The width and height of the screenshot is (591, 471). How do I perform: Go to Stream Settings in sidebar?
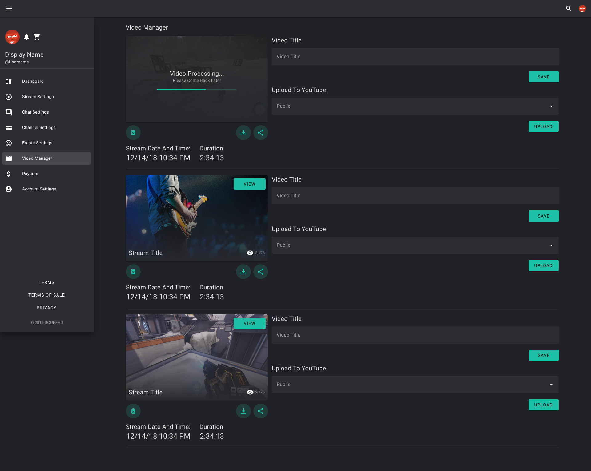tap(38, 97)
